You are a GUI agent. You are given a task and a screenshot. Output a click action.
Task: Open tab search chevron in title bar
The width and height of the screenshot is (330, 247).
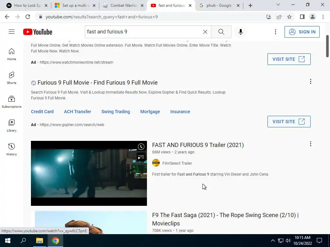pyautogui.click(x=278, y=5)
